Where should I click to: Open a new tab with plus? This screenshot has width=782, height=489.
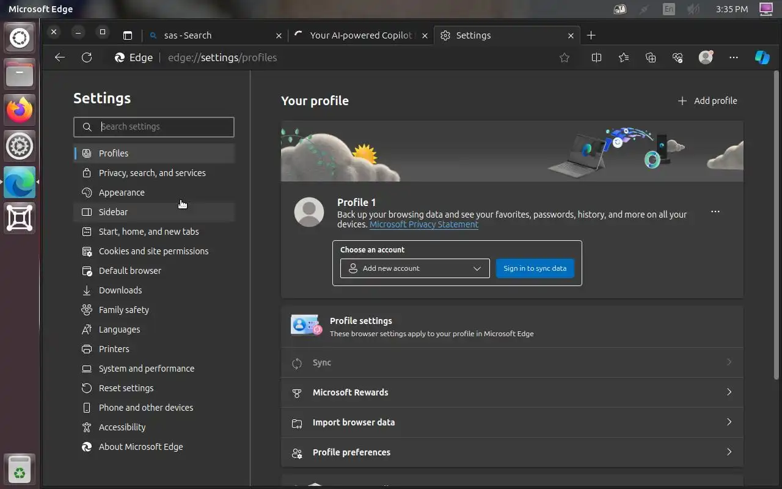(x=591, y=35)
